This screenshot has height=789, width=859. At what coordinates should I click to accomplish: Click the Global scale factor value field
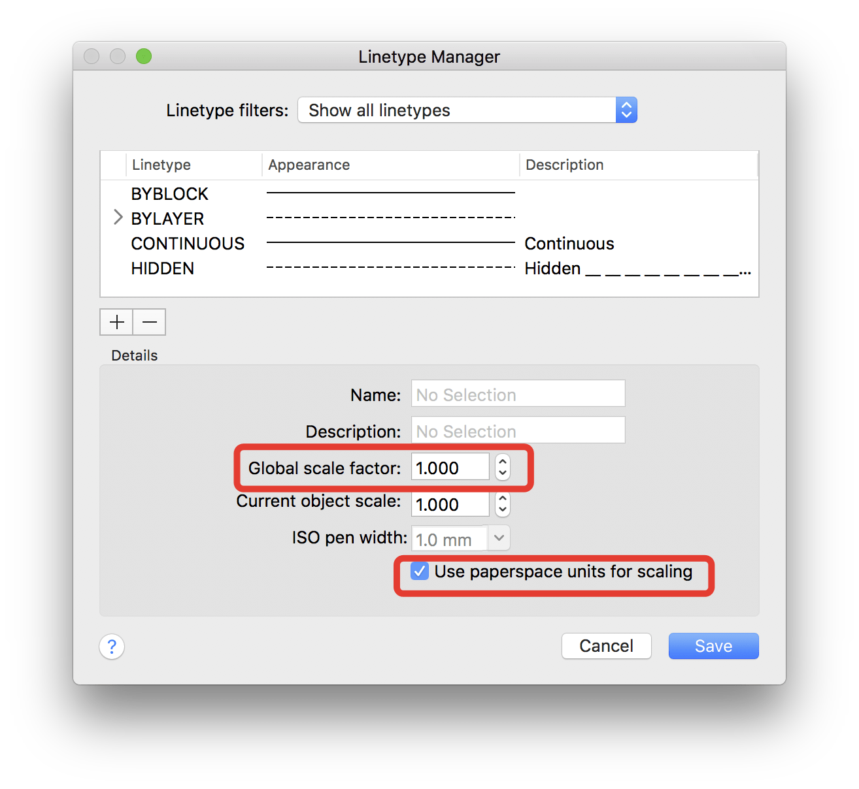coord(450,467)
